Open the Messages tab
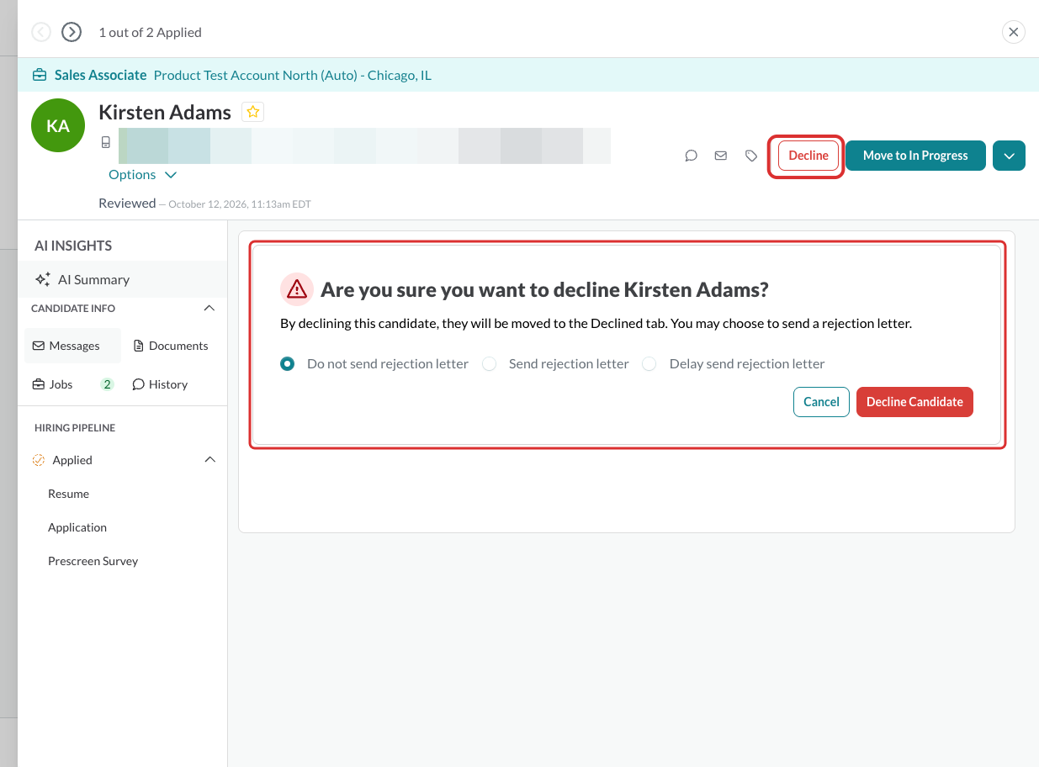The width and height of the screenshot is (1039, 767). [x=72, y=346]
